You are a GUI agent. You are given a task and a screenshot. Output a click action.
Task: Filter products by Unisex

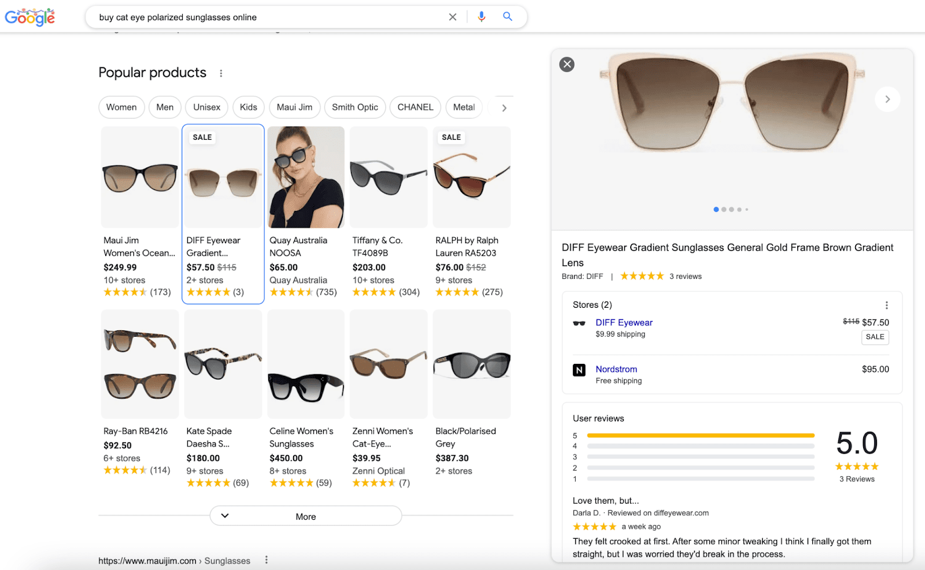(206, 107)
